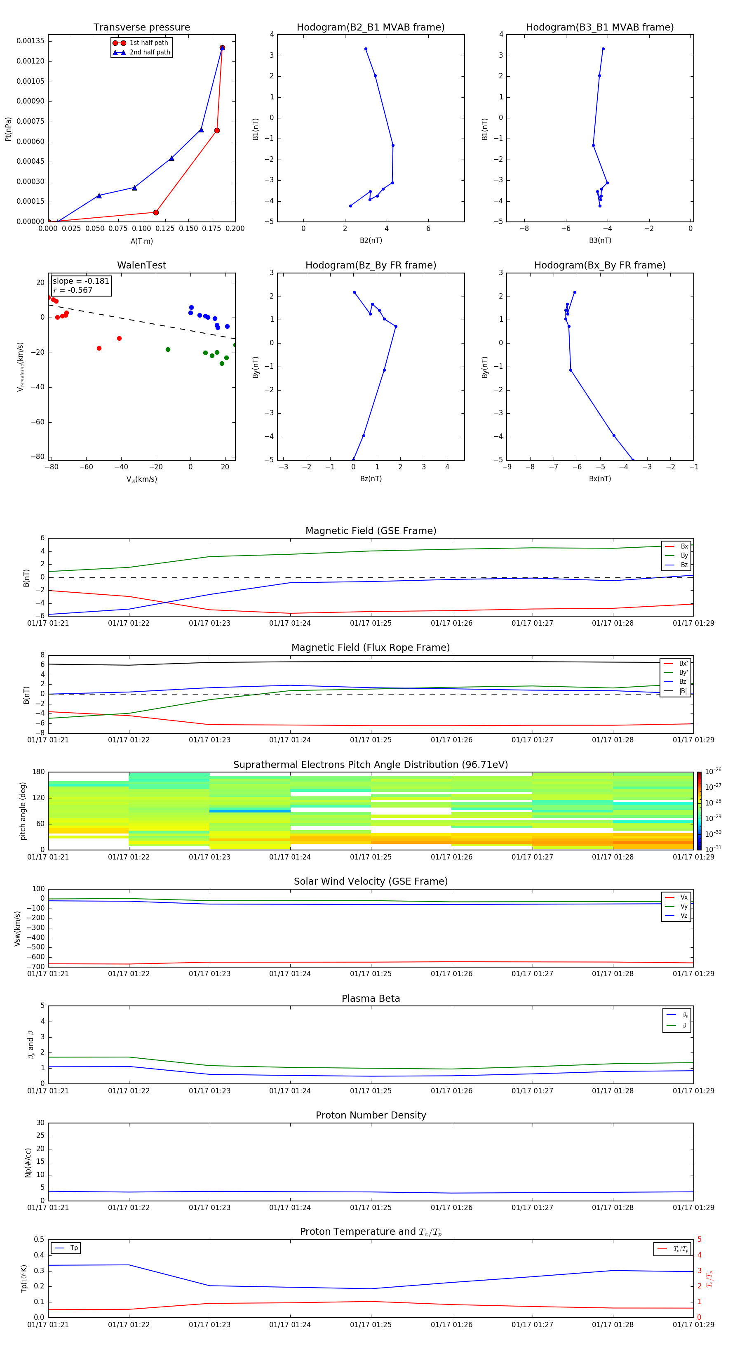The image size is (742, 1361).
Task: Click the "Magnetic Field (Flux Rope Frame)" title
Action: (x=371, y=648)
